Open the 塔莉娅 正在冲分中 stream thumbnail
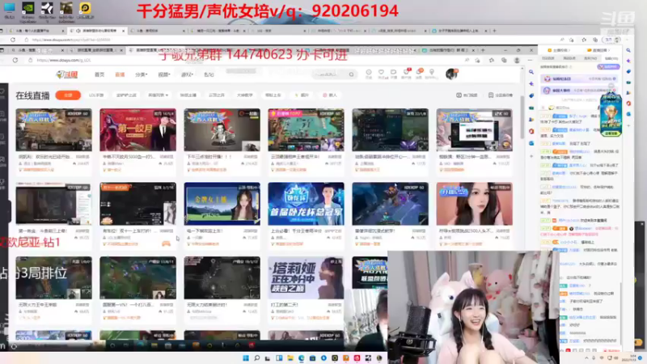This screenshot has height=364, width=647. 306,277
